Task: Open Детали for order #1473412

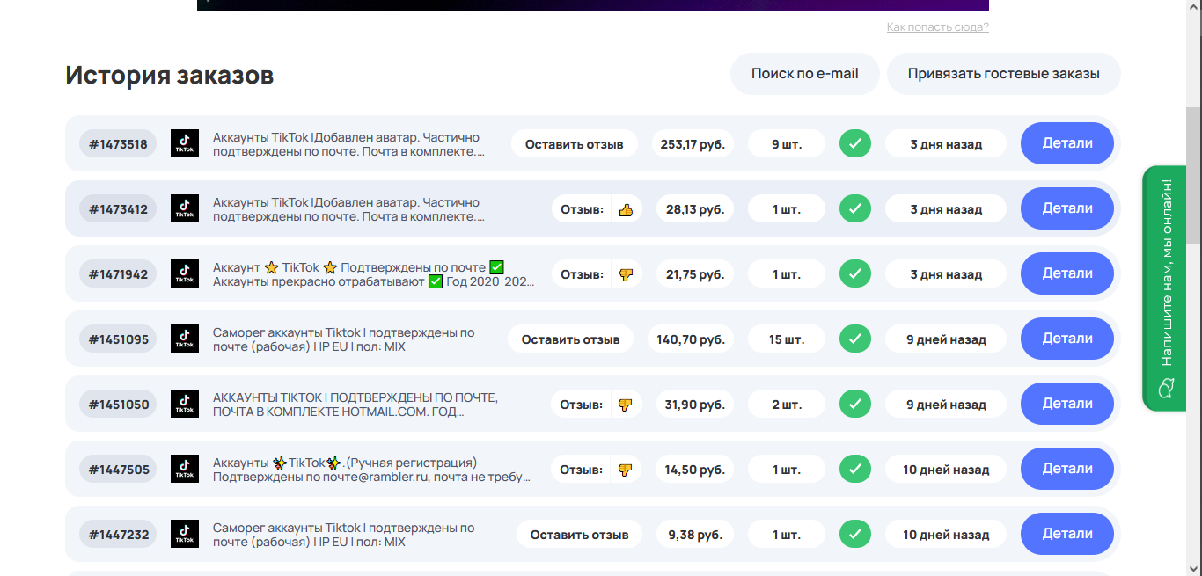Action: click(x=1066, y=208)
